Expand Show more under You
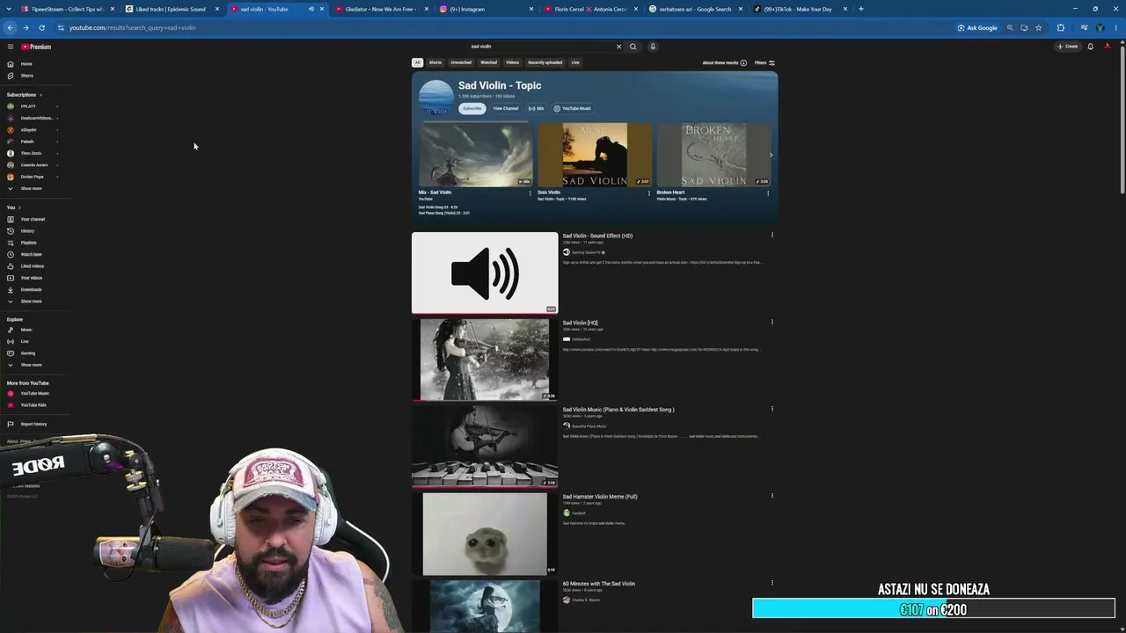1126x633 pixels. [x=31, y=302]
